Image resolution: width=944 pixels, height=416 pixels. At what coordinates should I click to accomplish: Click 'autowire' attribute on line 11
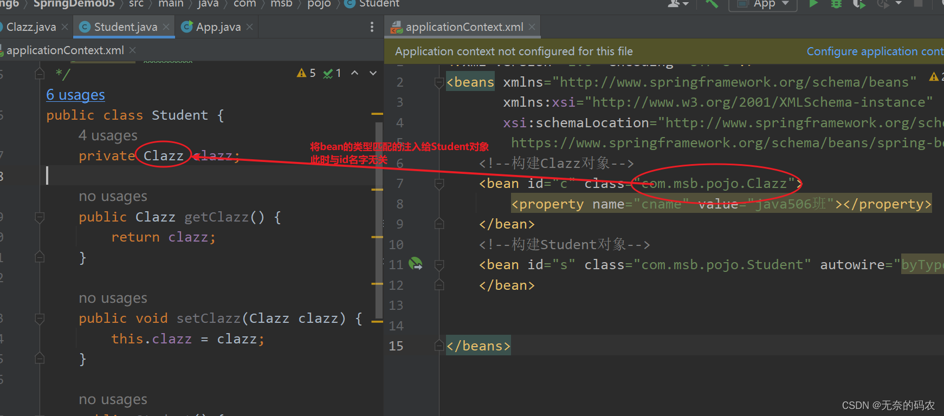point(852,265)
